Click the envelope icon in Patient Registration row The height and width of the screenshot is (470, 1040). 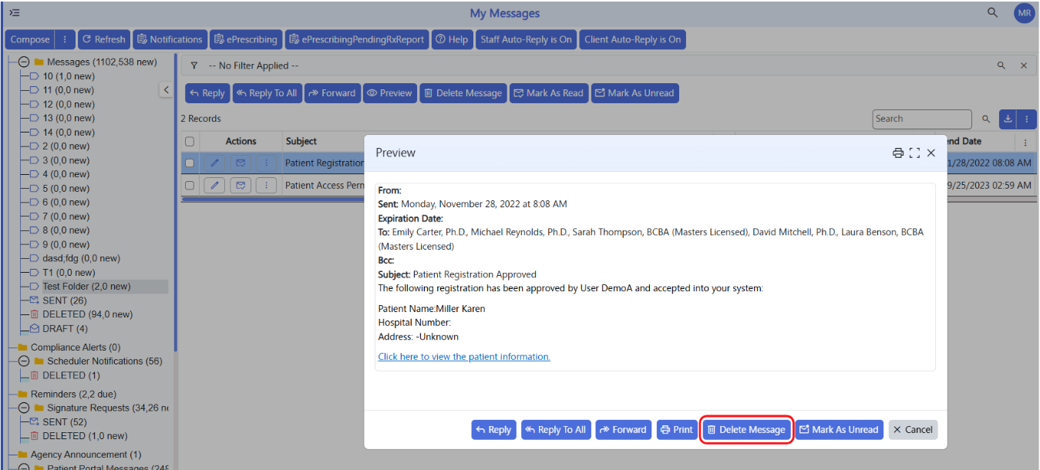coord(241,163)
